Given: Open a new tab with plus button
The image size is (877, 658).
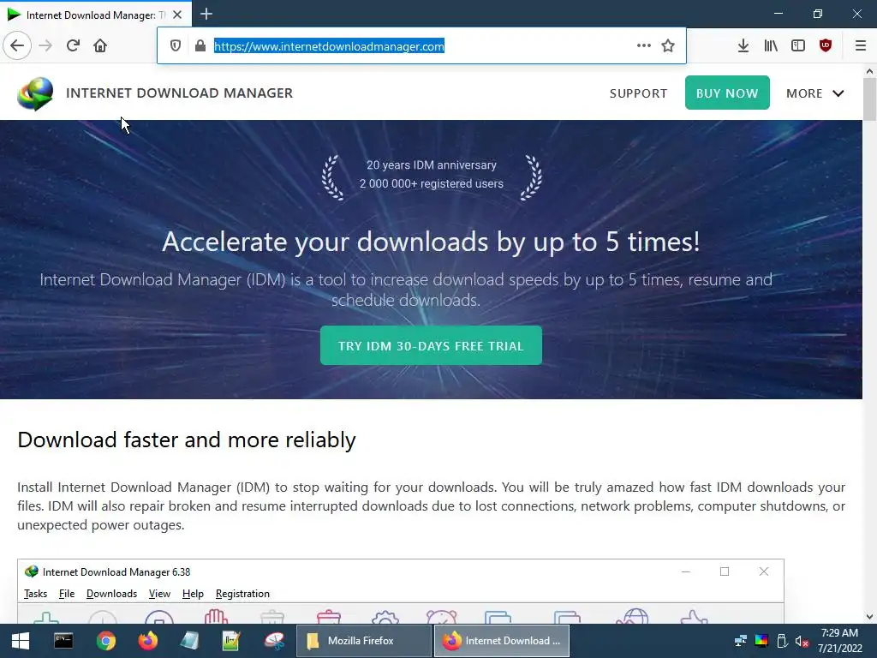Looking at the screenshot, I should point(206,14).
